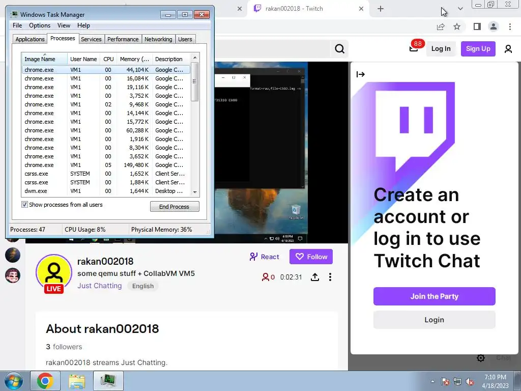Sort processes by CPU column
This screenshot has height=391, width=521.
(x=108, y=59)
